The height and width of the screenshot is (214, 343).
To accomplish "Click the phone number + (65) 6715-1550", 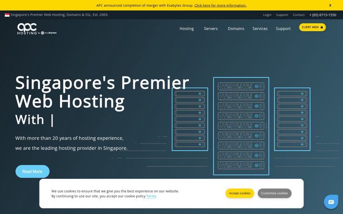I will [x=323, y=15].
